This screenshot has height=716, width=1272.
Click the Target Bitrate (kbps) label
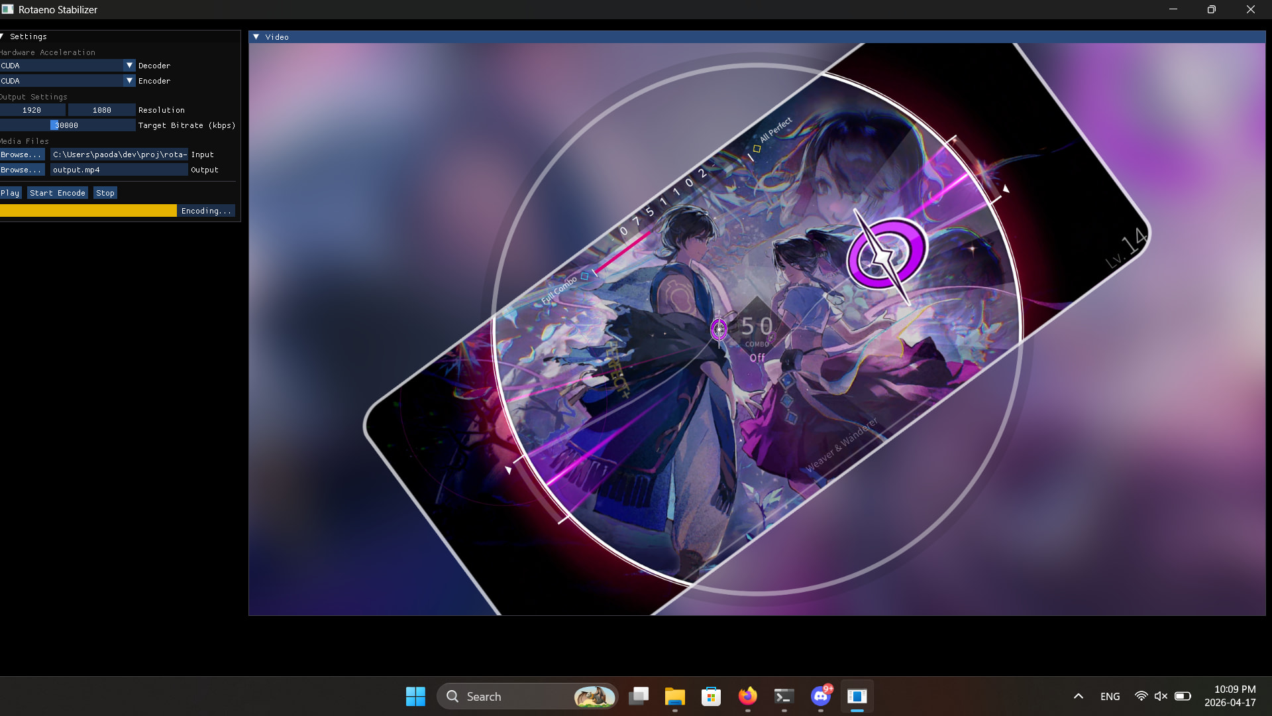187,125
